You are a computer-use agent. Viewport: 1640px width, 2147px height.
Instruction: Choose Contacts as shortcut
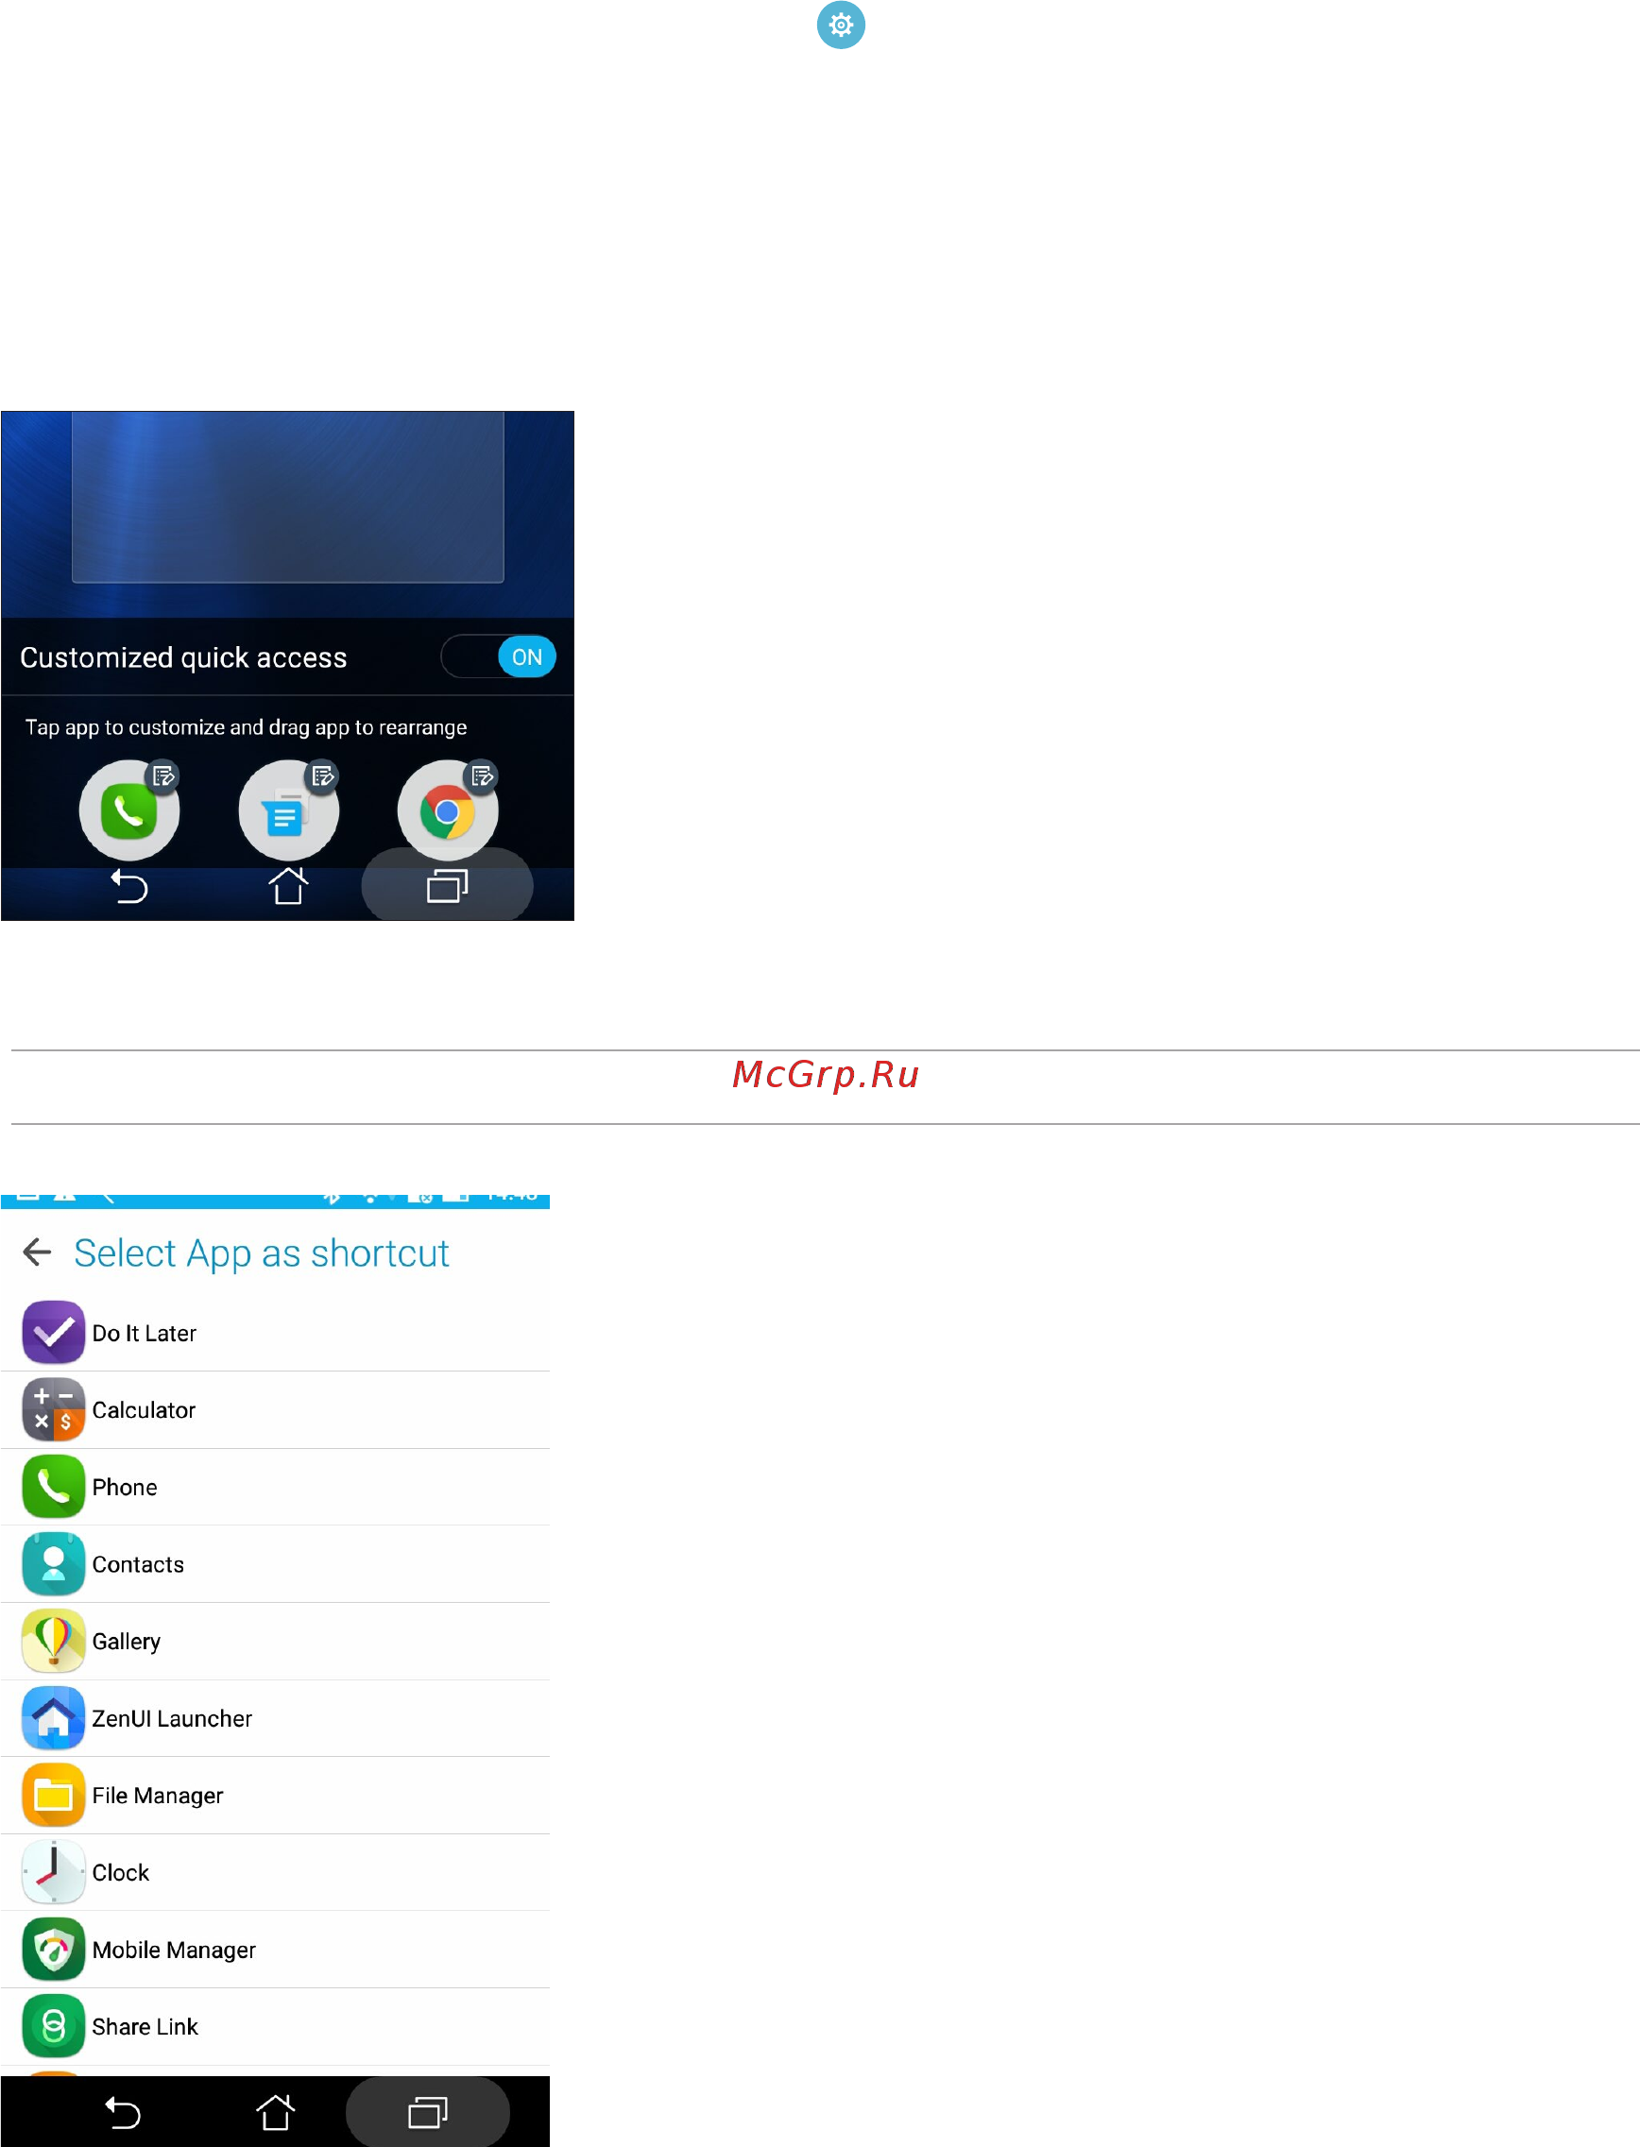click(275, 1564)
